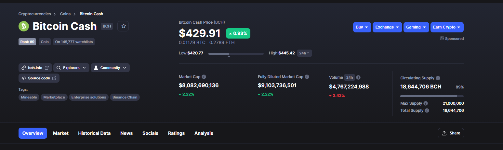Screen dimensions: 503x150
Task: Open the bch.info website link
Action: click(x=35, y=68)
